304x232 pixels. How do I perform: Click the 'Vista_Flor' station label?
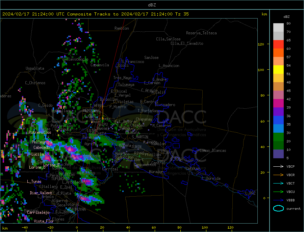click(44, 221)
